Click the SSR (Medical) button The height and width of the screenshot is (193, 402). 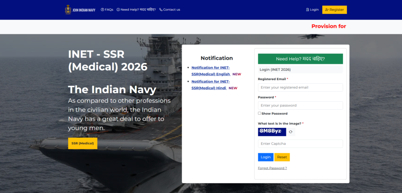(83, 143)
